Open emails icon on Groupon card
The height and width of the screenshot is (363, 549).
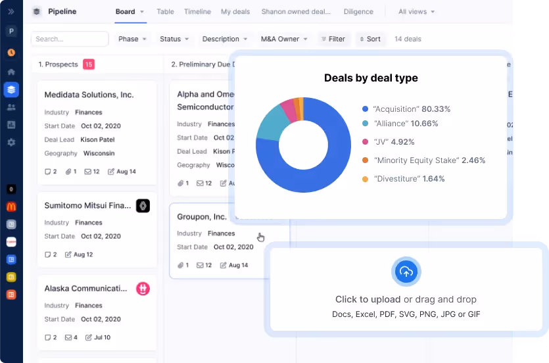(200, 265)
